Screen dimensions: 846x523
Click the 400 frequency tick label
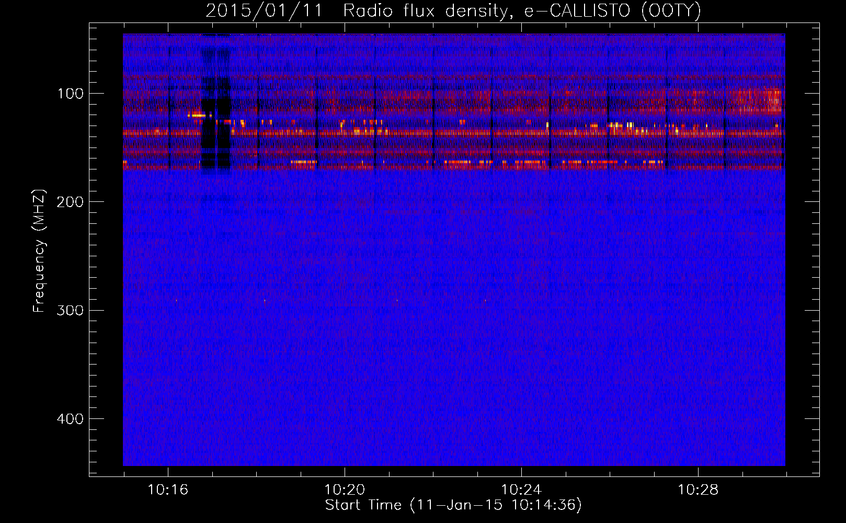tap(70, 419)
